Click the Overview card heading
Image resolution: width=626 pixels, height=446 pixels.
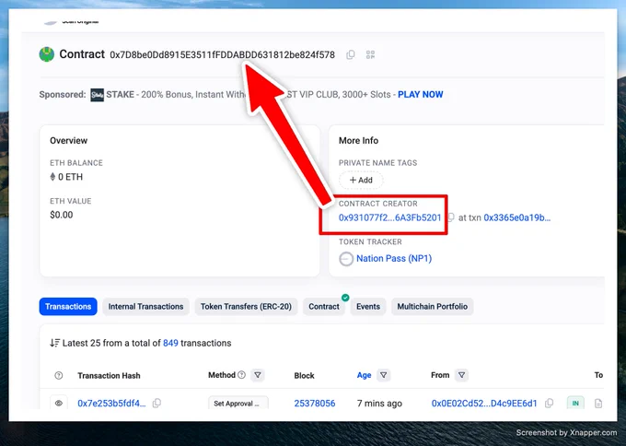pos(69,140)
